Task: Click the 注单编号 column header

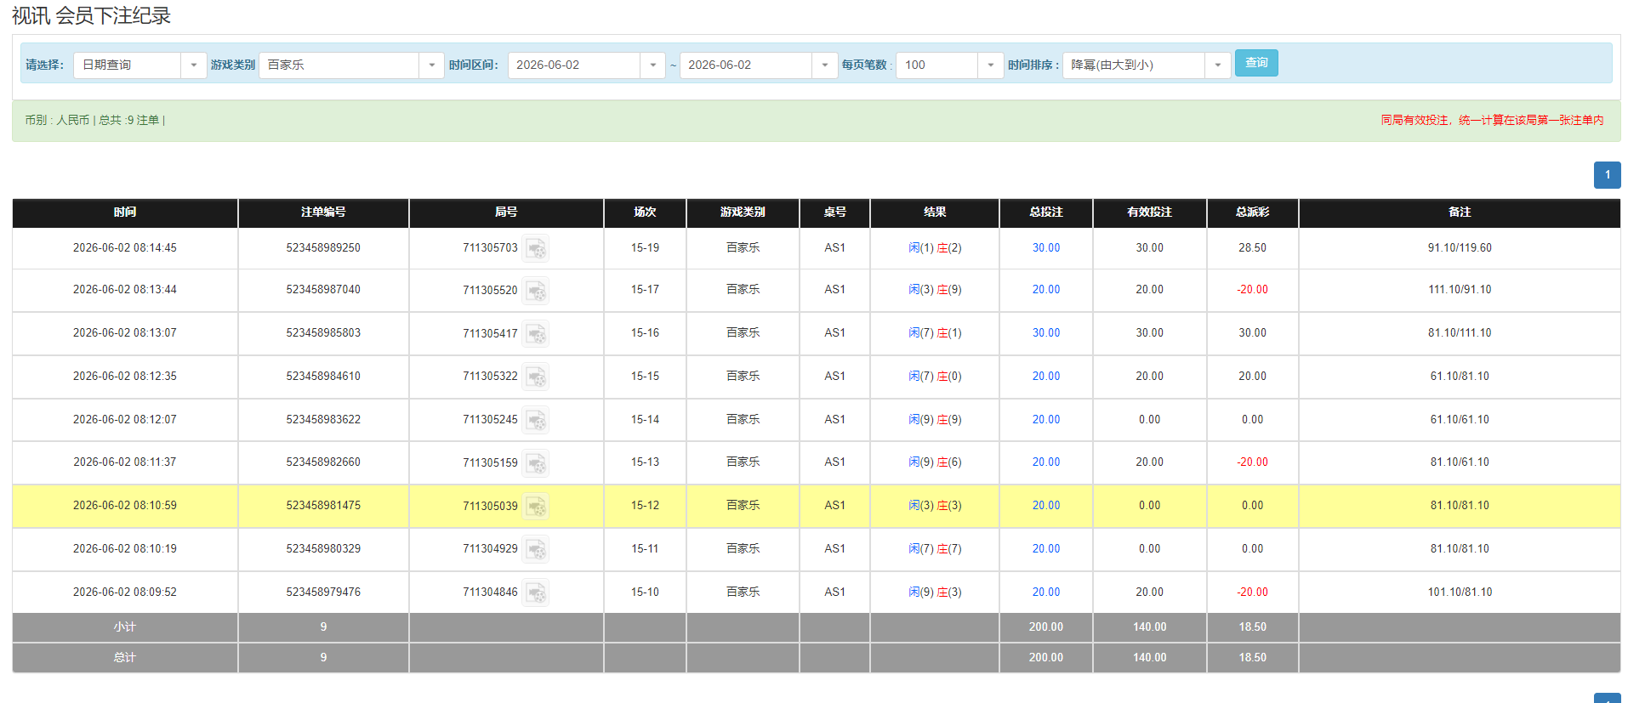Action: pos(323,213)
